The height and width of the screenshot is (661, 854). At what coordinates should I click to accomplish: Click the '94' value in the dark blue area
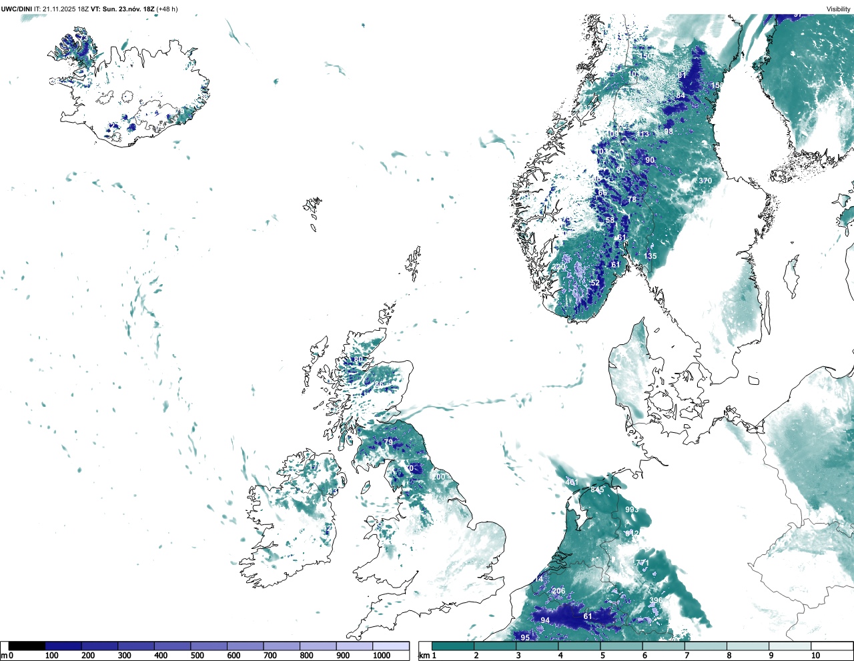[545, 620]
